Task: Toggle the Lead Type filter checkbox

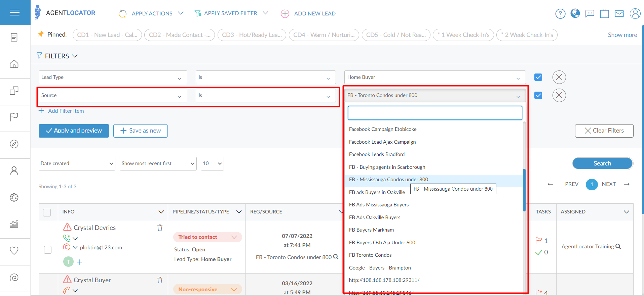Action: coord(538,77)
